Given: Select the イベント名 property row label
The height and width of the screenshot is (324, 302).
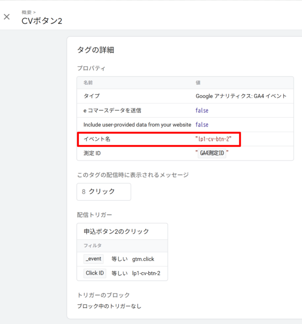Looking at the screenshot, I should click(x=97, y=139).
